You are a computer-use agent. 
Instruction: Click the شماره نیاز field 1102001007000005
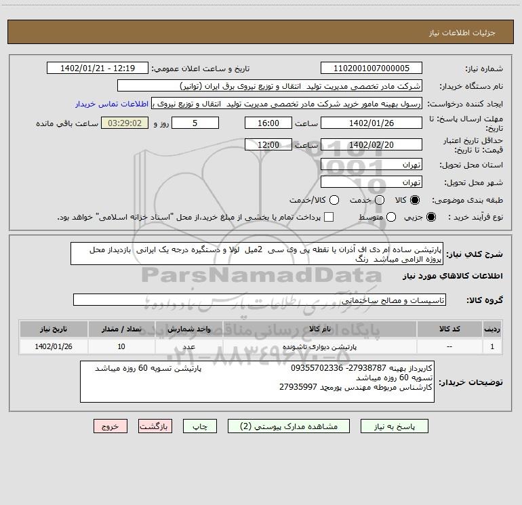tap(372, 68)
